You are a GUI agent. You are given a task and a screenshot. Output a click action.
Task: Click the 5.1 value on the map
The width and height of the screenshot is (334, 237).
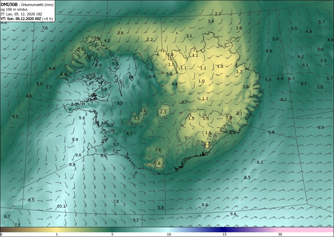pos(304,84)
